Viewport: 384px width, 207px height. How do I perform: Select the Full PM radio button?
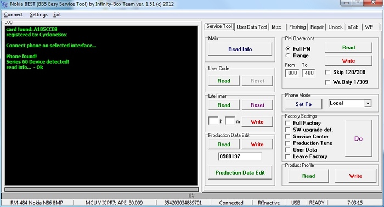(x=288, y=48)
